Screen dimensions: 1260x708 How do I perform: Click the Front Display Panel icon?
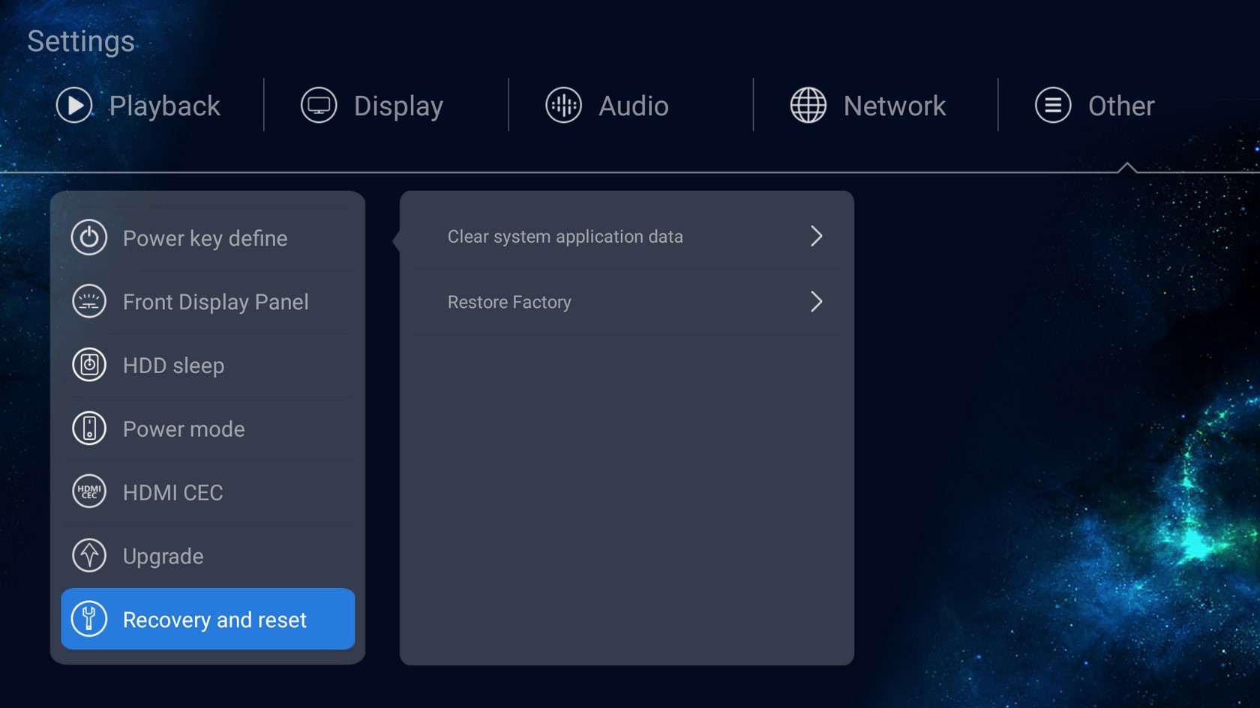89,302
